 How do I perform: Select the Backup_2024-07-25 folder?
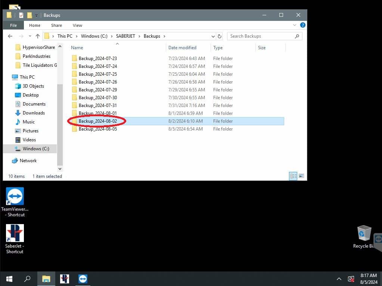(98, 74)
